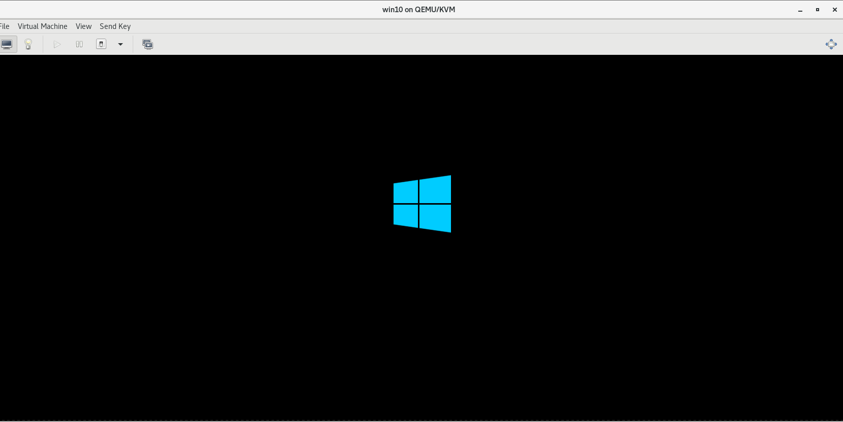The height and width of the screenshot is (422, 843).
Task: Open the Send Key menu
Action: click(115, 26)
